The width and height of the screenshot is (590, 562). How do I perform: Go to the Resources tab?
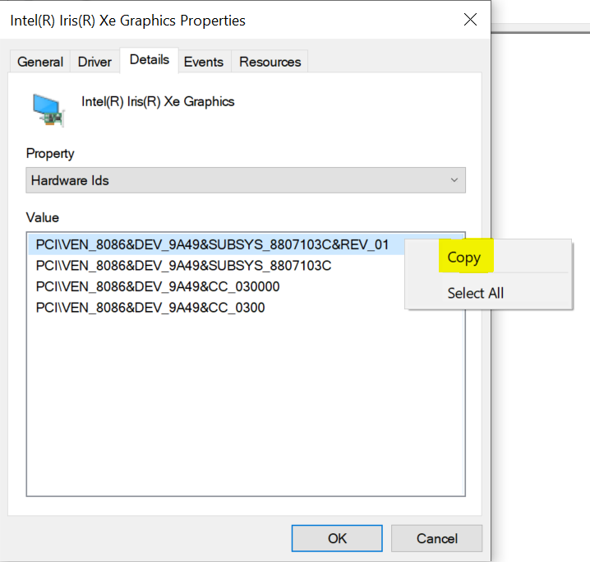point(270,62)
